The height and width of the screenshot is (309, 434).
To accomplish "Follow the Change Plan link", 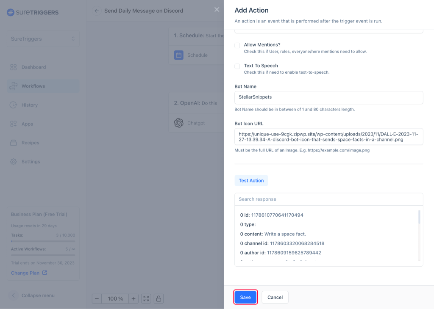I will pyautogui.click(x=26, y=273).
